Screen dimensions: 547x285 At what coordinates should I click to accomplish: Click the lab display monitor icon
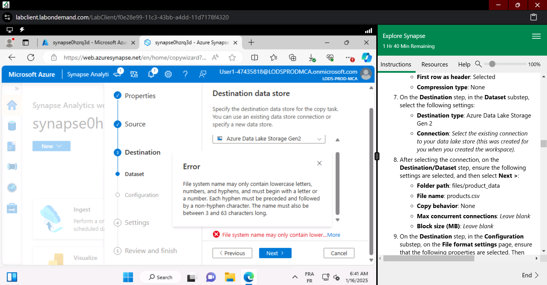[x=10, y=30]
